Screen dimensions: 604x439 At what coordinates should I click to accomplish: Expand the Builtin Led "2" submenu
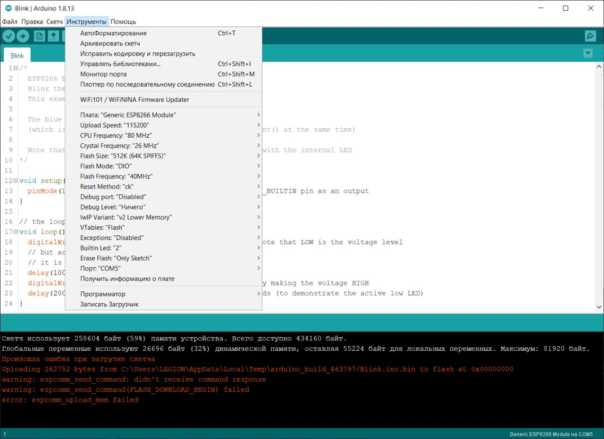tap(163, 248)
